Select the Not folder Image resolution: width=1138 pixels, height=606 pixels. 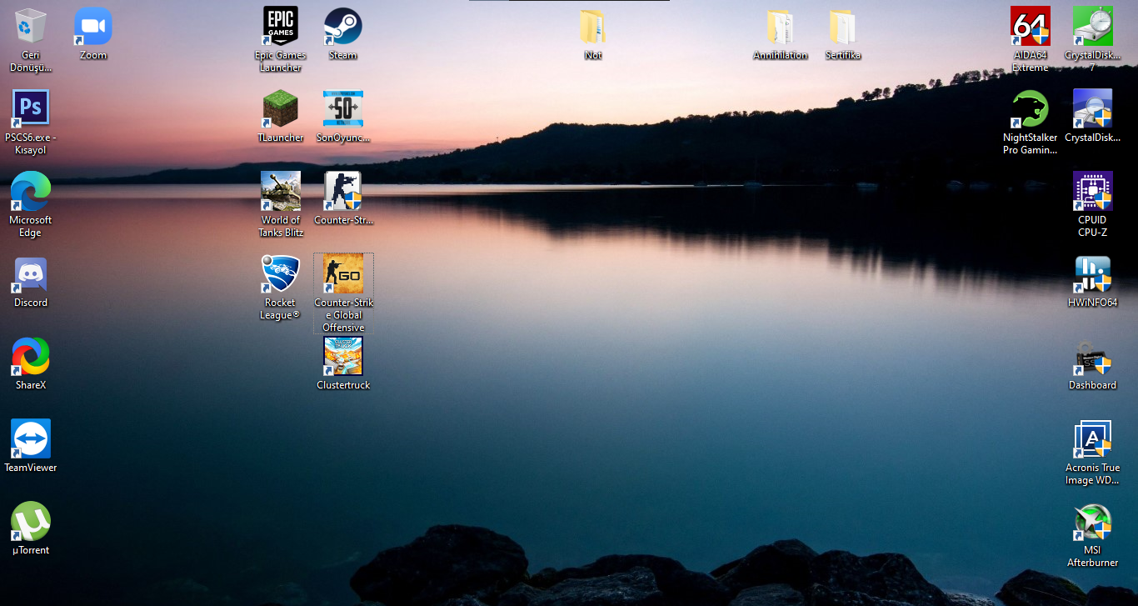tap(593, 27)
